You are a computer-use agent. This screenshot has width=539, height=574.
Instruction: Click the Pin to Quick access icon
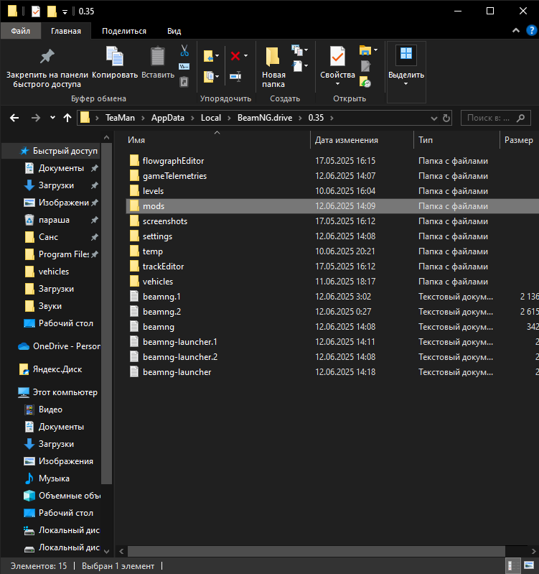tap(47, 56)
